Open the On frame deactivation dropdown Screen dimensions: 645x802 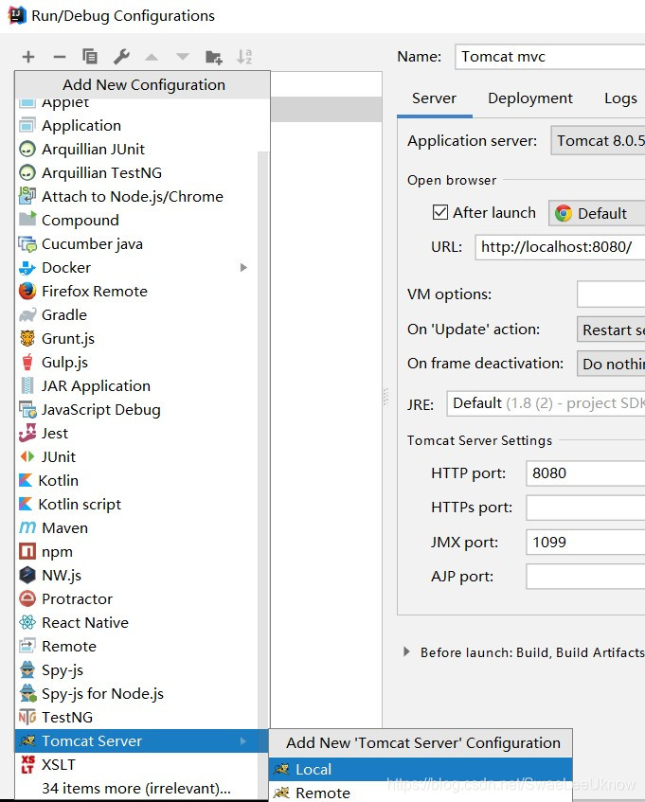611,364
